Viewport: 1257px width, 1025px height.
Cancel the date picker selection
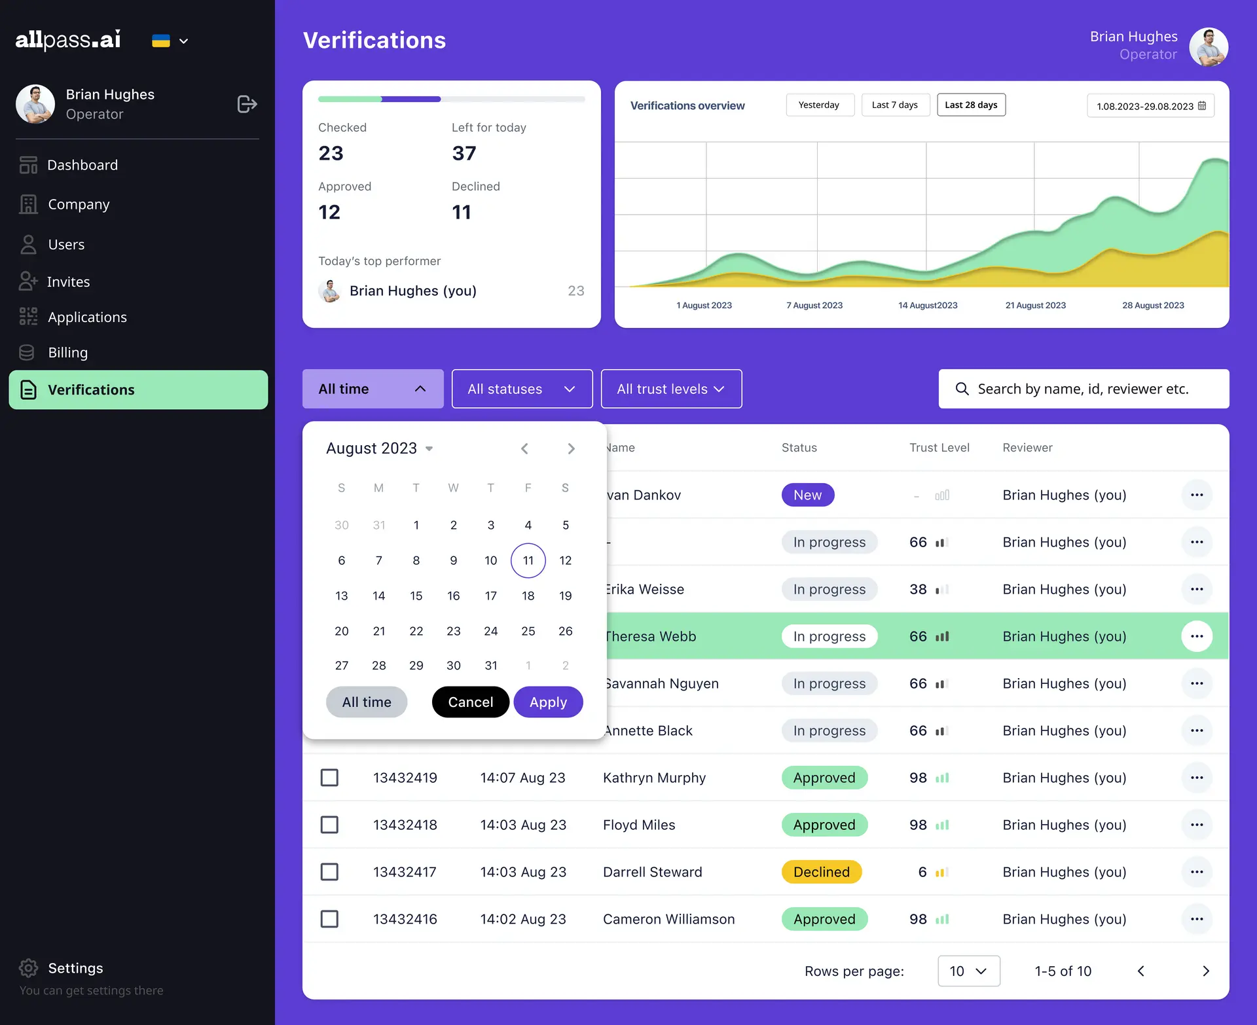tap(470, 702)
